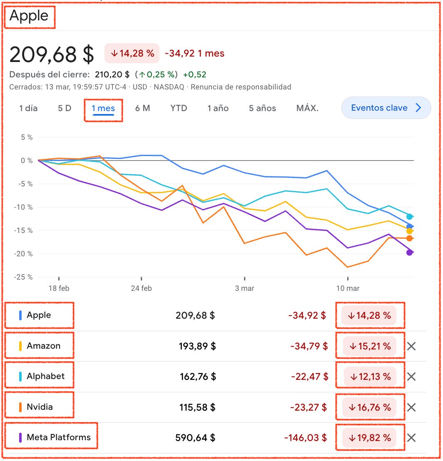Image resolution: width=443 pixels, height=461 pixels.
Task: Remove Meta Platforms from the comparison
Action: point(411,438)
